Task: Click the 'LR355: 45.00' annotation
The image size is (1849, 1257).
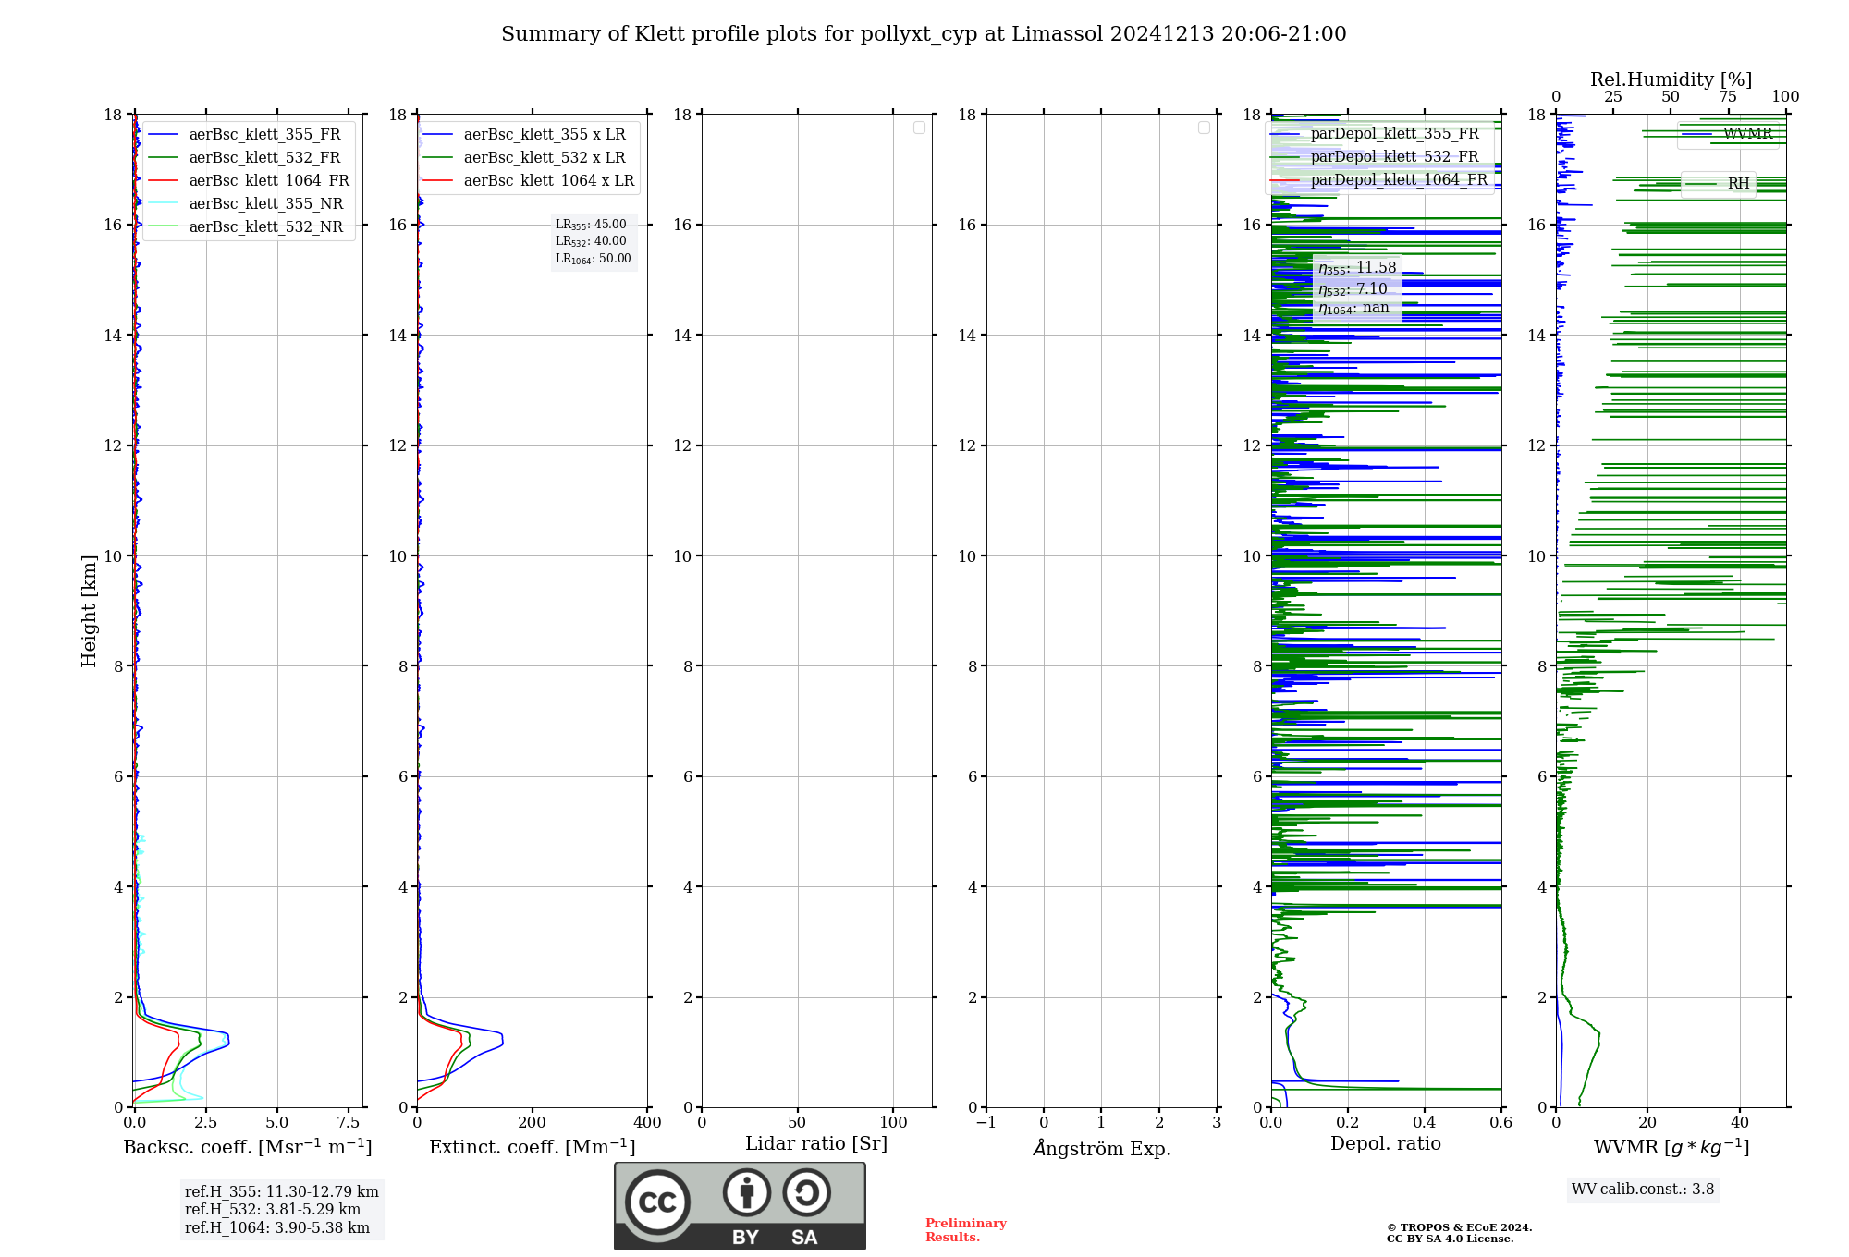Action: (x=591, y=225)
